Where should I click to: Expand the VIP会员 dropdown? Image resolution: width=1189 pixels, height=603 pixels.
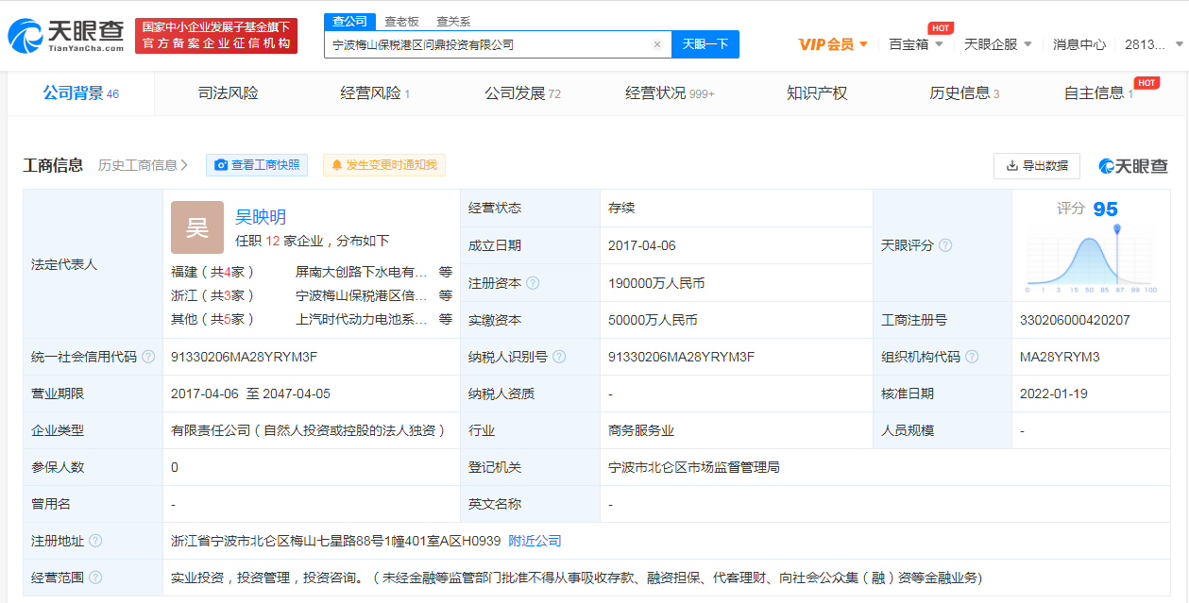833,44
